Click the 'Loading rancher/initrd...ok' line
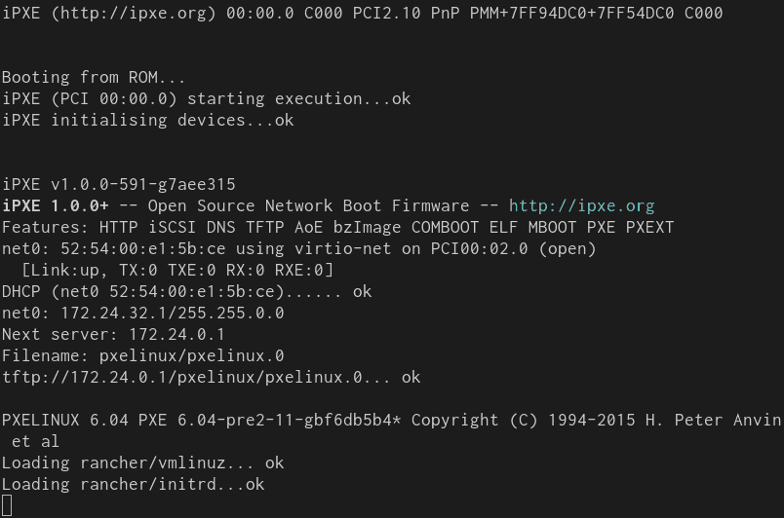 (x=133, y=484)
